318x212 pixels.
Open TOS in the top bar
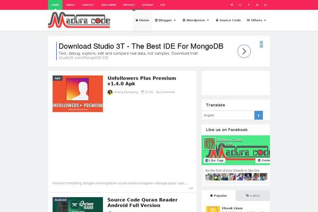click(163, 5)
